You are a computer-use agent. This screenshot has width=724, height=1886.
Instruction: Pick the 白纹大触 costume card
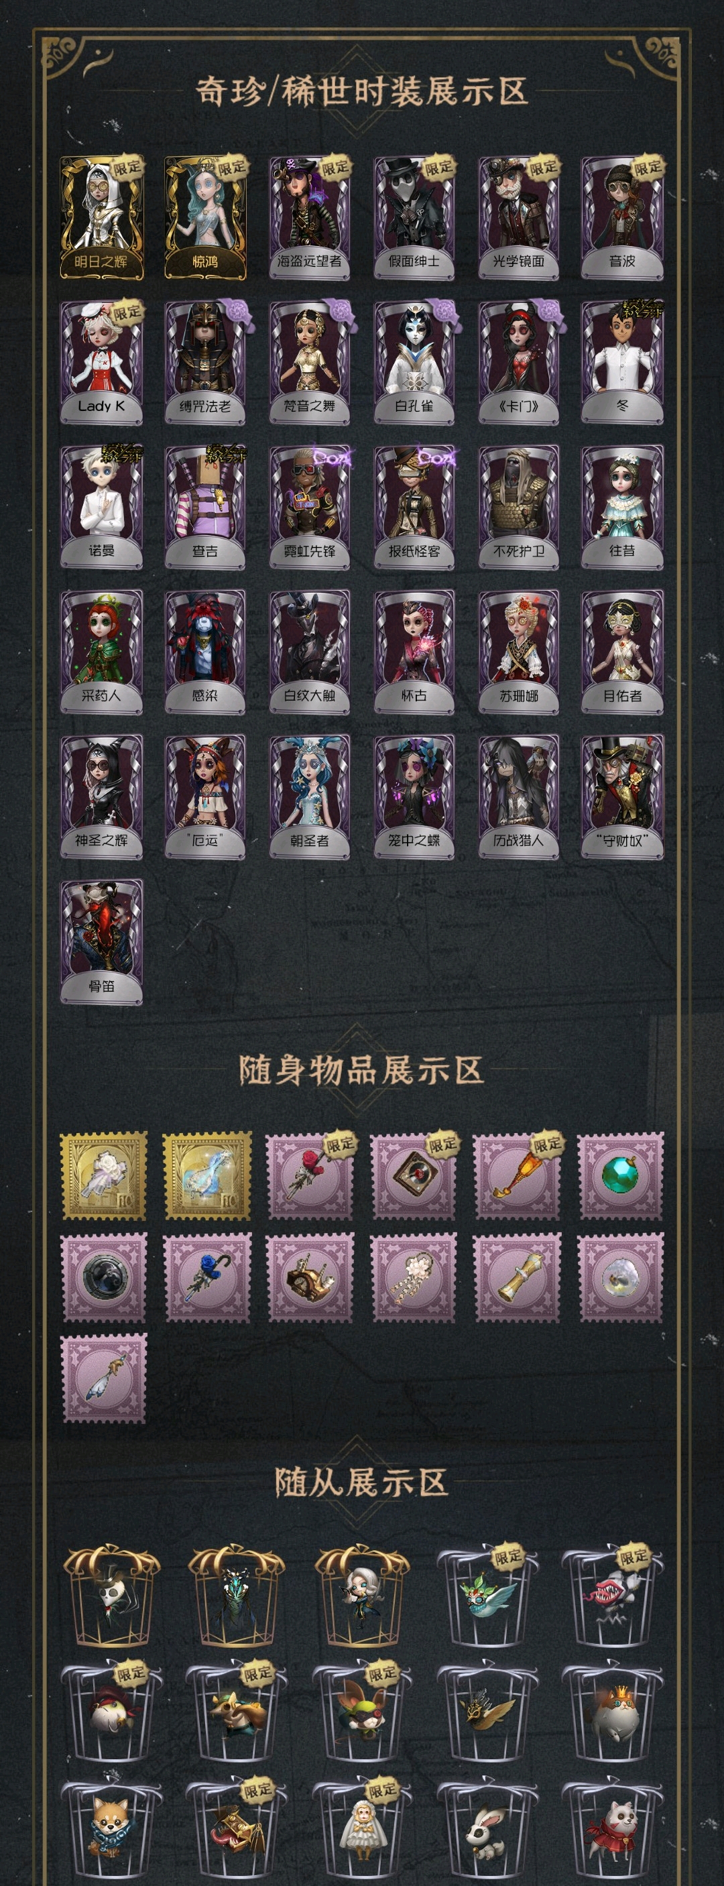310,652
